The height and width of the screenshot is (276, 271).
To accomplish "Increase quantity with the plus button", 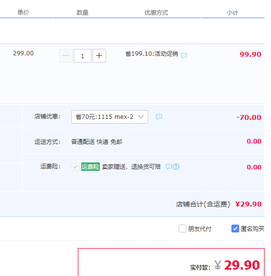I will [99, 56].
